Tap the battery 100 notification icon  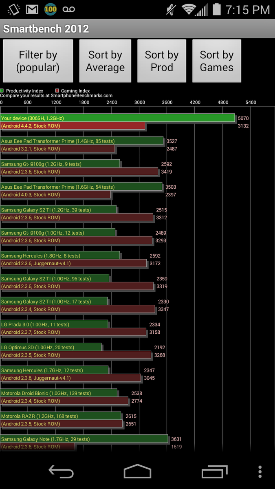coord(51,9)
